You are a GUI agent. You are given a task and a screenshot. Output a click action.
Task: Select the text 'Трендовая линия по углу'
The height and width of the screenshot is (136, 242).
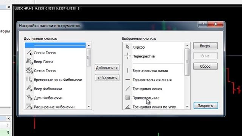tap(154, 107)
